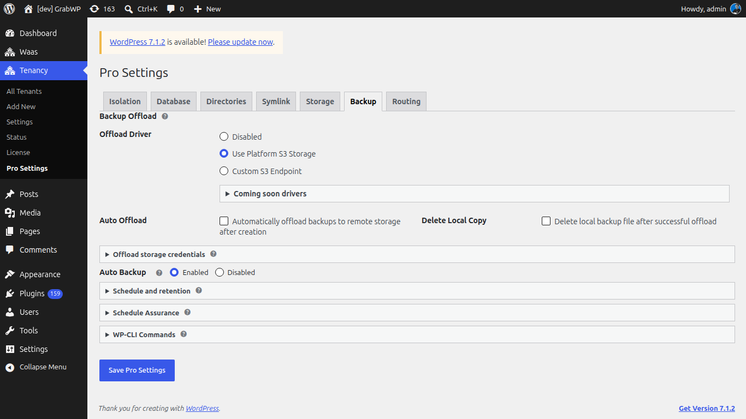Viewport: 746px width, 419px height.
Task: Click the Save Pro Settings button
Action: pyautogui.click(x=137, y=370)
